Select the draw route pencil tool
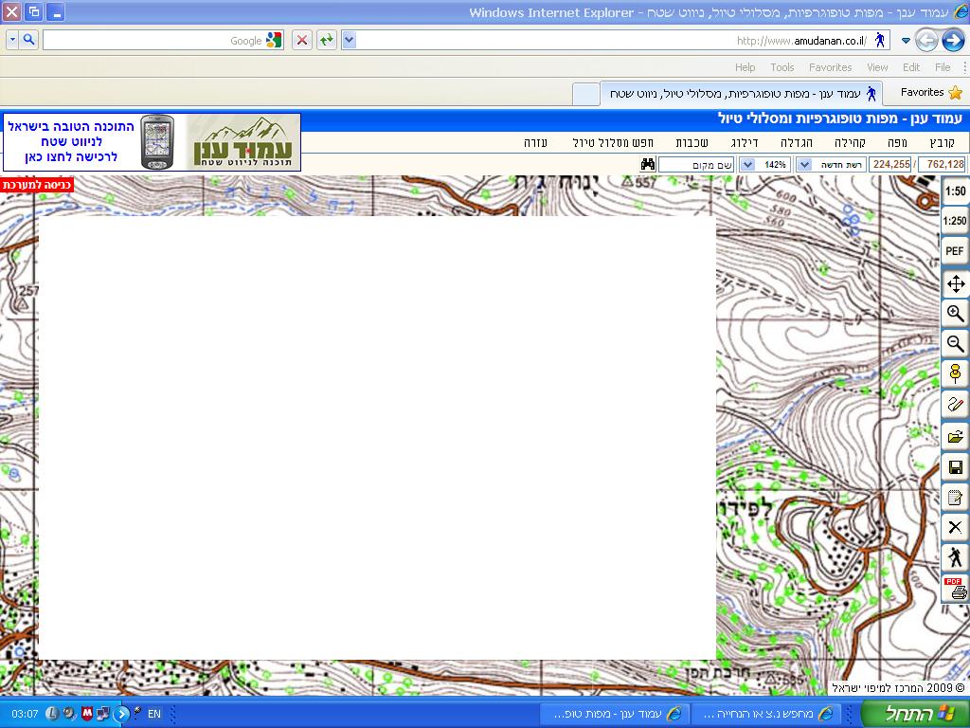970x728 pixels. click(x=955, y=405)
